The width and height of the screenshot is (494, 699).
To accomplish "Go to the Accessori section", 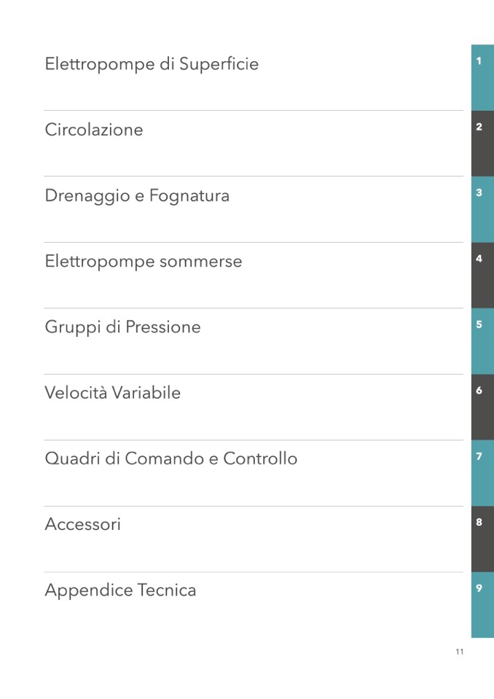I will tap(82, 525).
